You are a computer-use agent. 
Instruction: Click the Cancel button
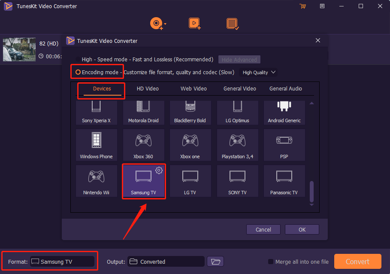(x=263, y=229)
